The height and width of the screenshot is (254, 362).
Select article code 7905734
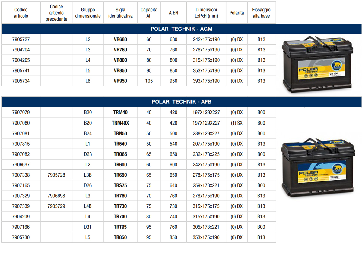pos(21,81)
